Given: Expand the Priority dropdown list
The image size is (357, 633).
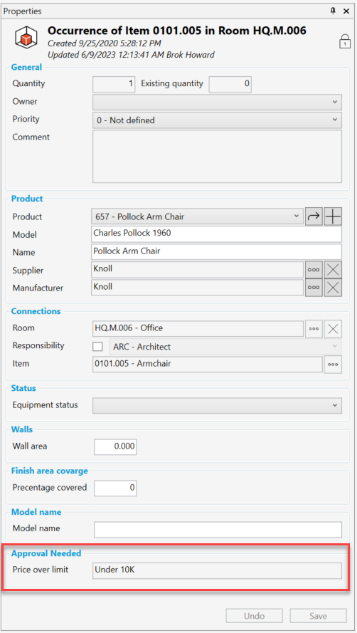Looking at the screenshot, I should click(x=217, y=120).
